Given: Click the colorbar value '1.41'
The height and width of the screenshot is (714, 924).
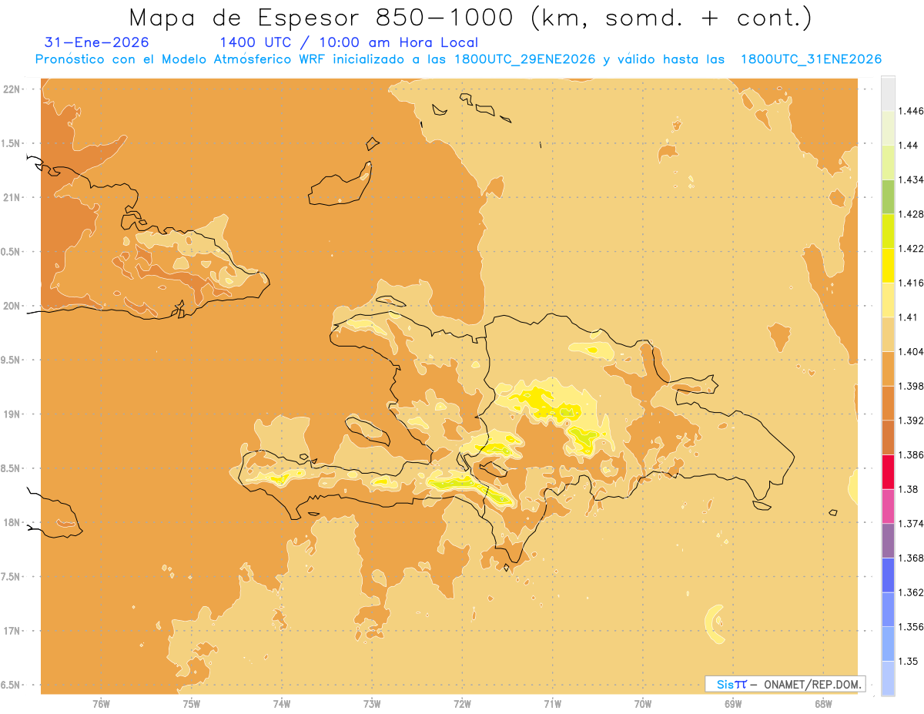Looking at the screenshot, I should (x=909, y=317).
